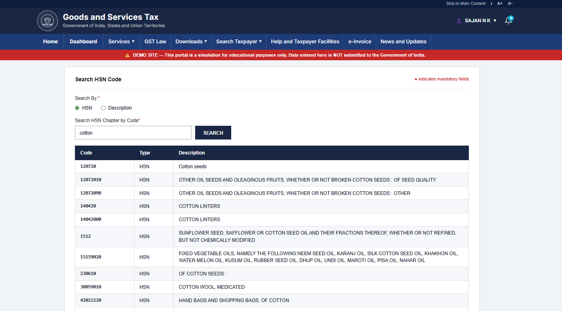The height and width of the screenshot is (311, 562).
Task: Click the COTTON LINTERS description for 140420
Action: (321, 206)
